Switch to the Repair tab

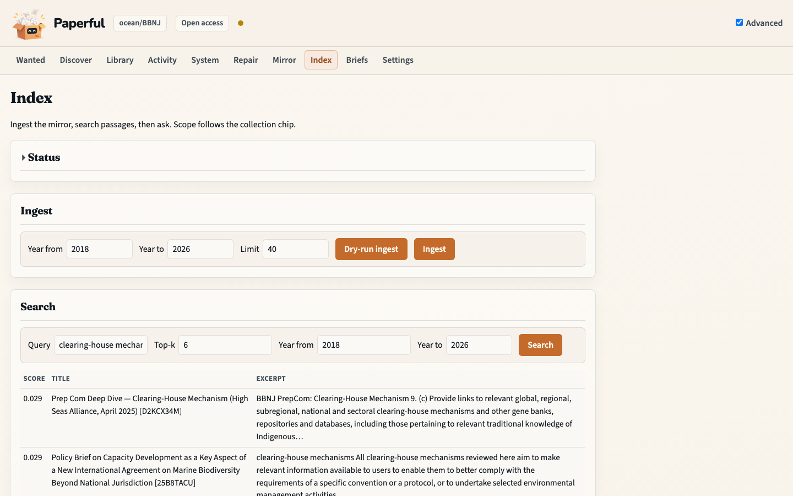tap(246, 60)
